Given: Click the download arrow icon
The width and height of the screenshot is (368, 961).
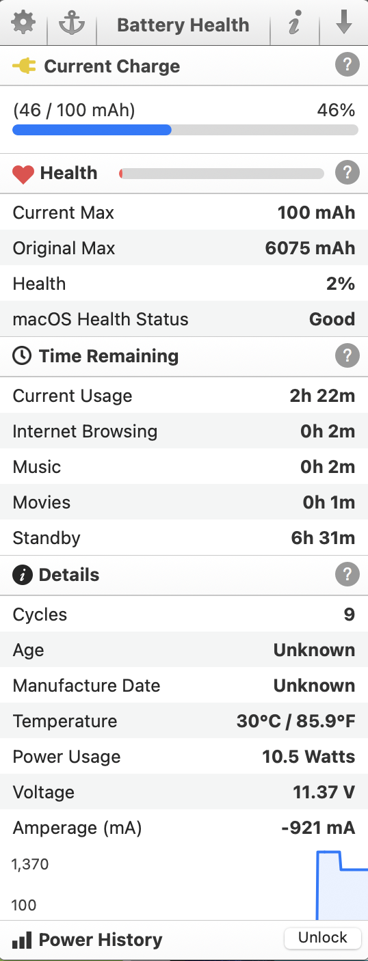Looking at the screenshot, I should 344,23.
